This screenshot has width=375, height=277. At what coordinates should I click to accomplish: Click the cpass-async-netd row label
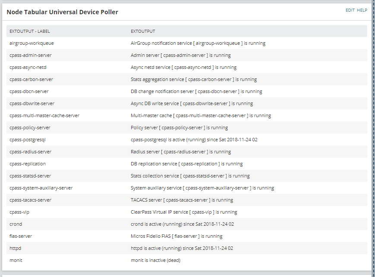(28, 67)
